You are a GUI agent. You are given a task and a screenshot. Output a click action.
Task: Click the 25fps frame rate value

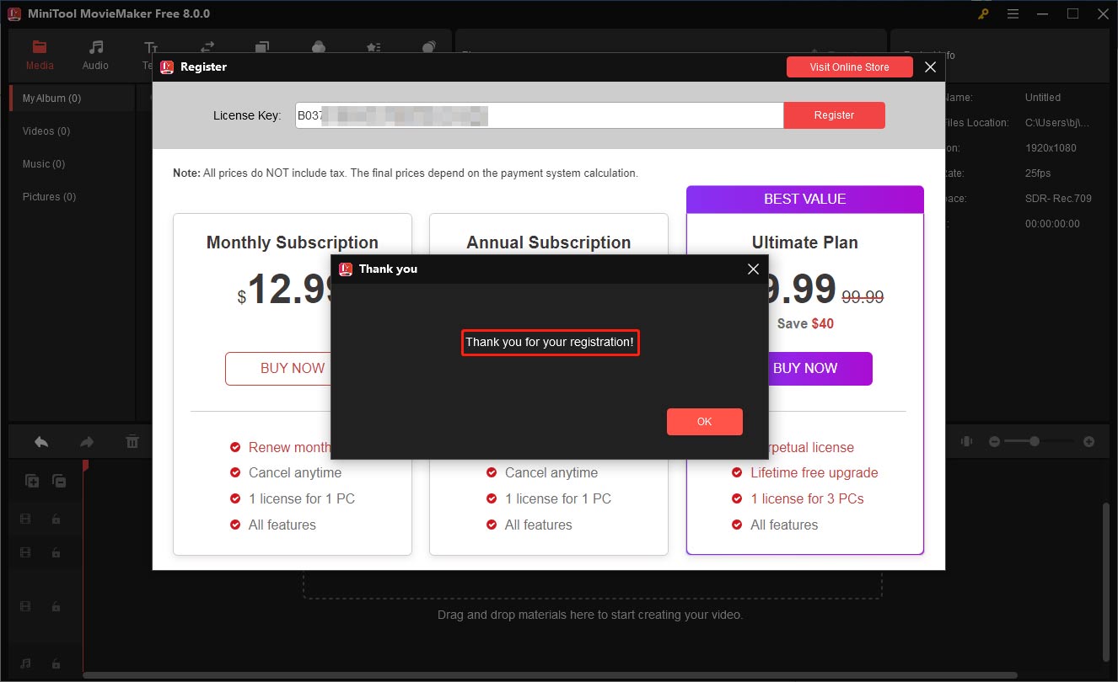[1038, 173]
